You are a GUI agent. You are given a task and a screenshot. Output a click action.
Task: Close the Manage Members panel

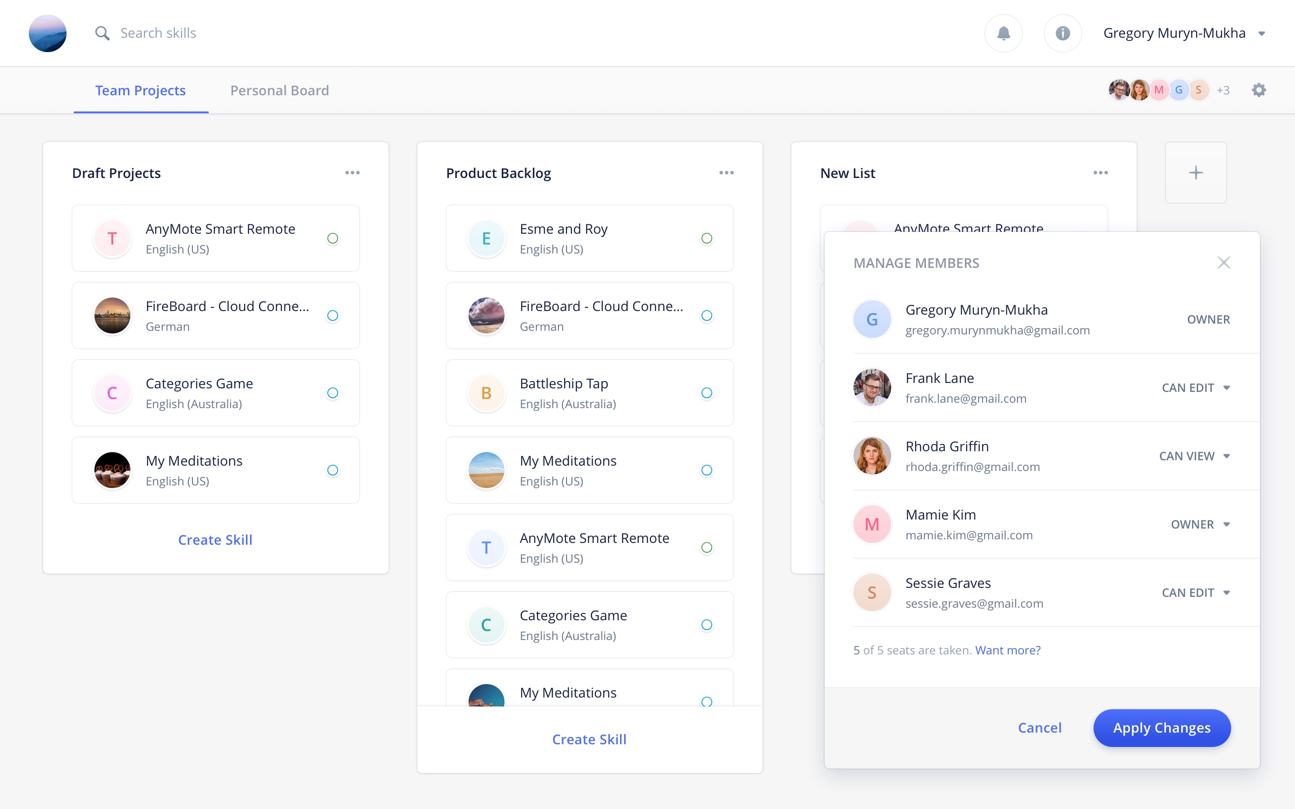point(1224,263)
